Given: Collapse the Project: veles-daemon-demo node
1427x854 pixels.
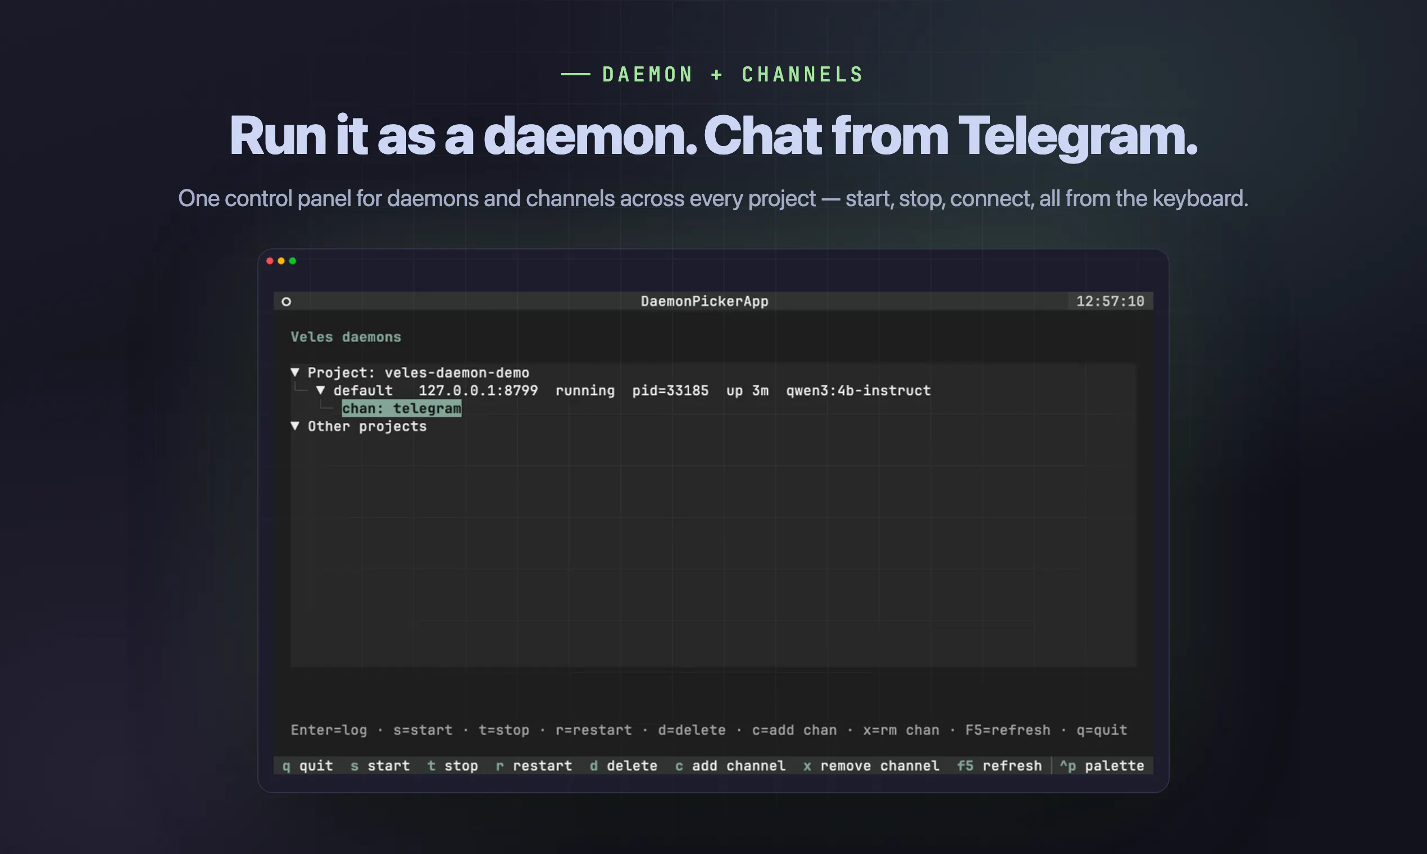Looking at the screenshot, I should [x=294, y=373].
